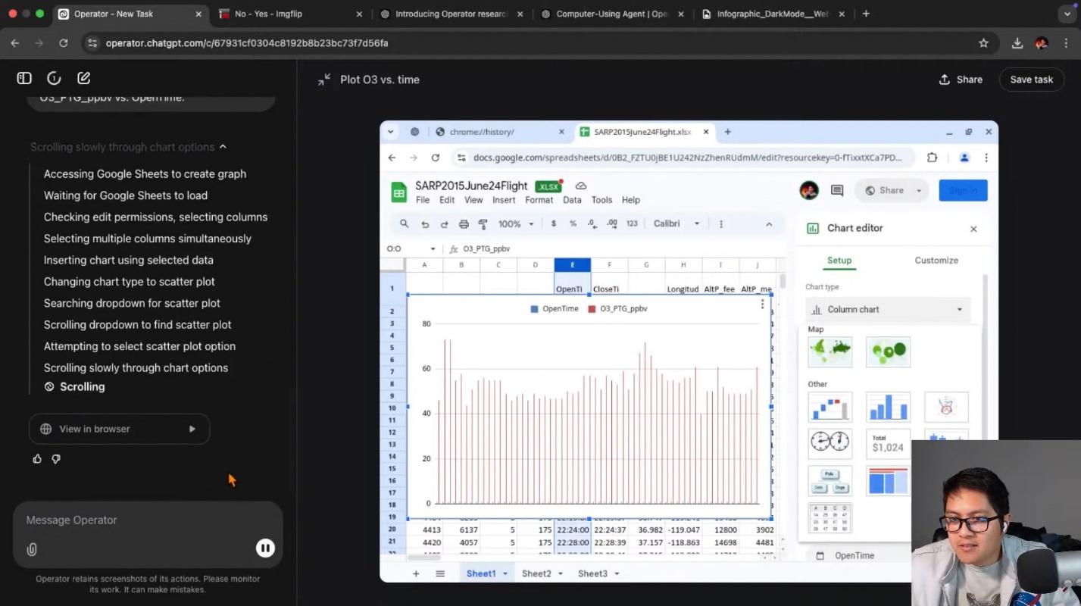Close the Chart editor panel
Image resolution: width=1081 pixels, height=606 pixels.
pyautogui.click(x=973, y=229)
